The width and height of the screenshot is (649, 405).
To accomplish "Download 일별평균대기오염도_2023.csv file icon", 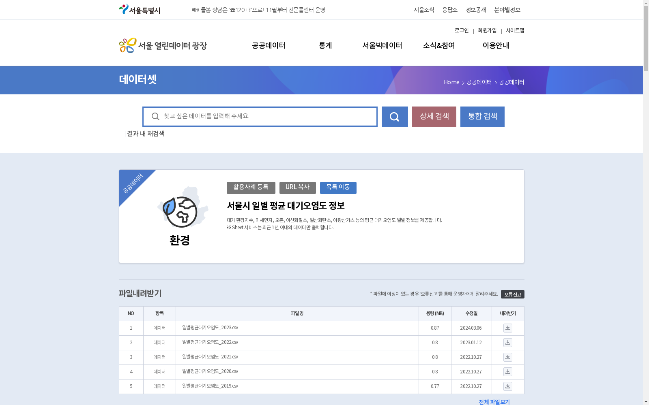I will [508, 328].
